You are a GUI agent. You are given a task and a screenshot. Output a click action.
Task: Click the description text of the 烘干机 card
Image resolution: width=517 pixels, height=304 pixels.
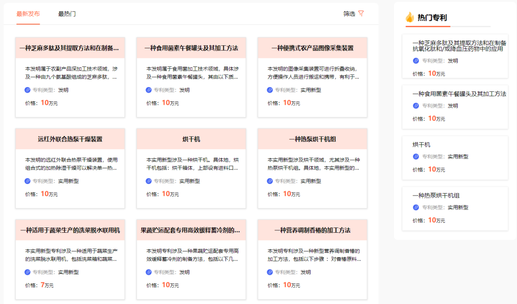point(191,164)
